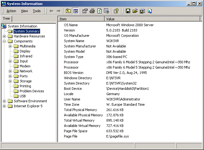Collapse the Components node

coord(4,41)
